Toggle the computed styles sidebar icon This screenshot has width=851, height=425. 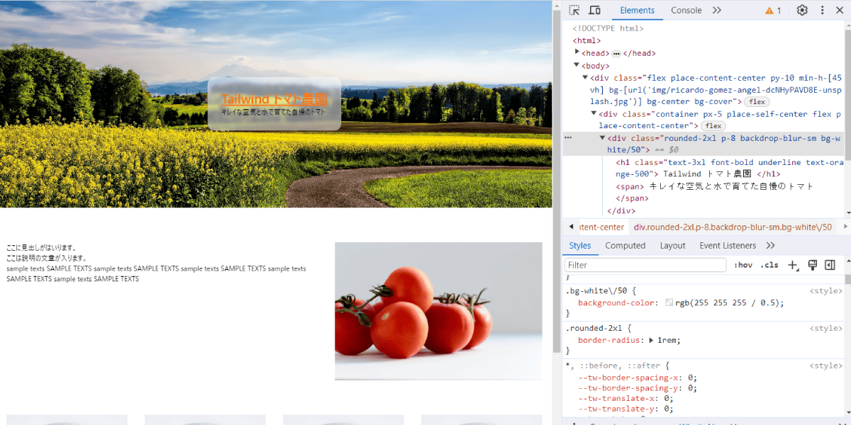click(x=830, y=265)
